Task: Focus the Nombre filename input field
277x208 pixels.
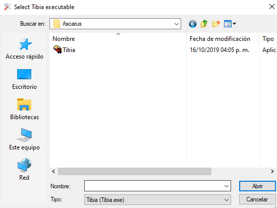Action: pyautogui.click(x=154, y=186)
